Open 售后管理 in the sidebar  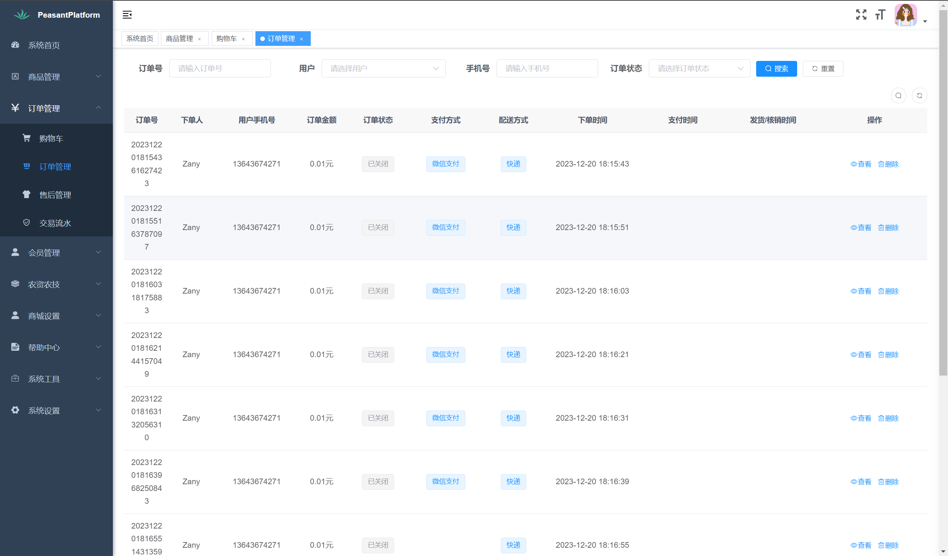(x=56, y=195)
